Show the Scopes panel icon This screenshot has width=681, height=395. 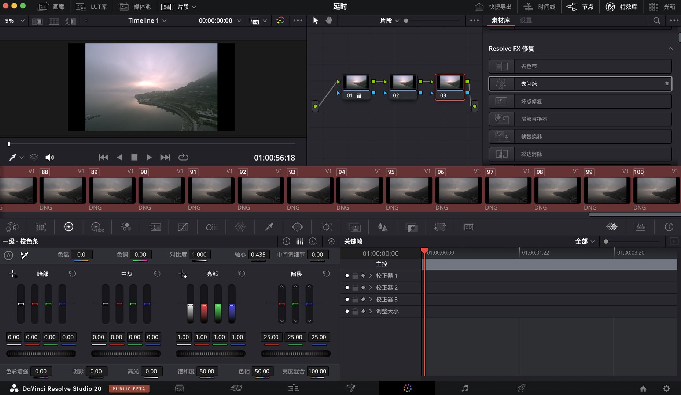click(640, 227)
